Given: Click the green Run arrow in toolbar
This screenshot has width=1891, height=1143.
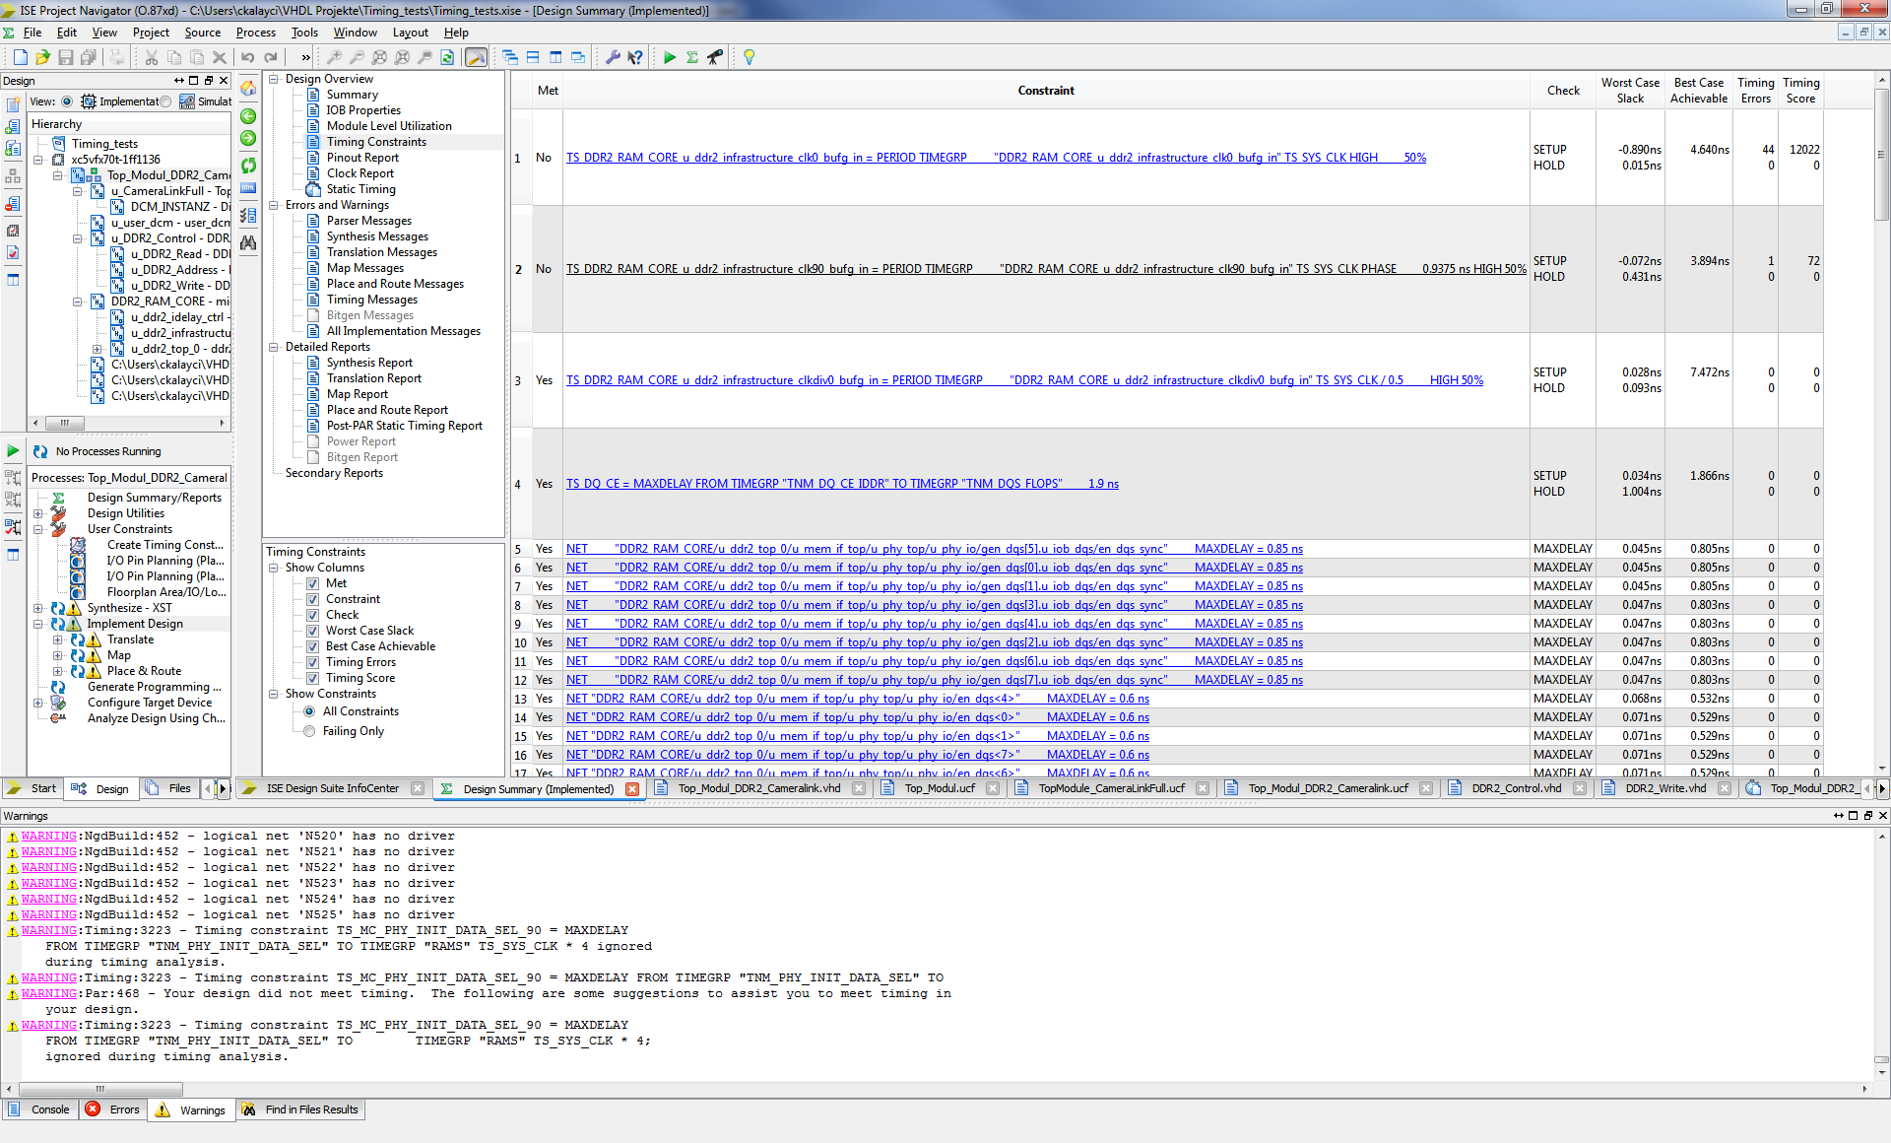Looking at the screenshot, I should 670,57.
